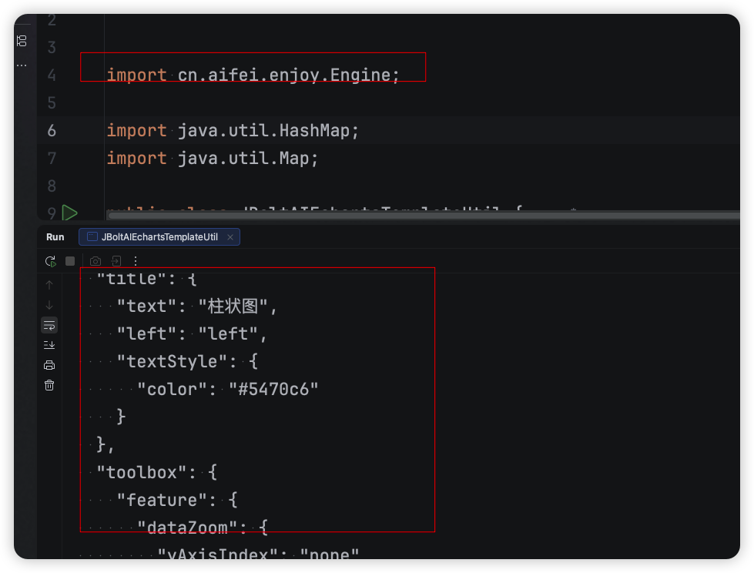
Task: Click the green Run gutter arrow
Action: 70,213
